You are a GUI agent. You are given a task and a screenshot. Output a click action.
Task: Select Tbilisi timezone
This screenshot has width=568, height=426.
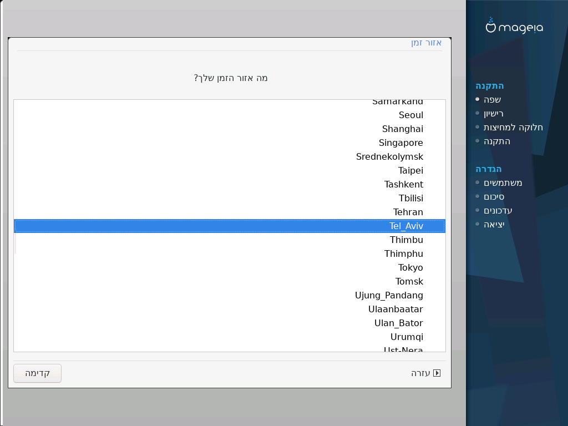pos(230,198)
